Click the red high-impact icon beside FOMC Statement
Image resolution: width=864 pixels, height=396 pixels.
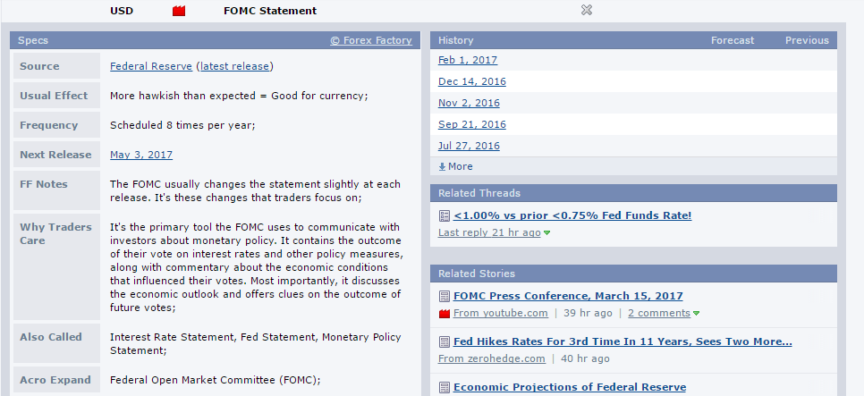click(179, 11)
